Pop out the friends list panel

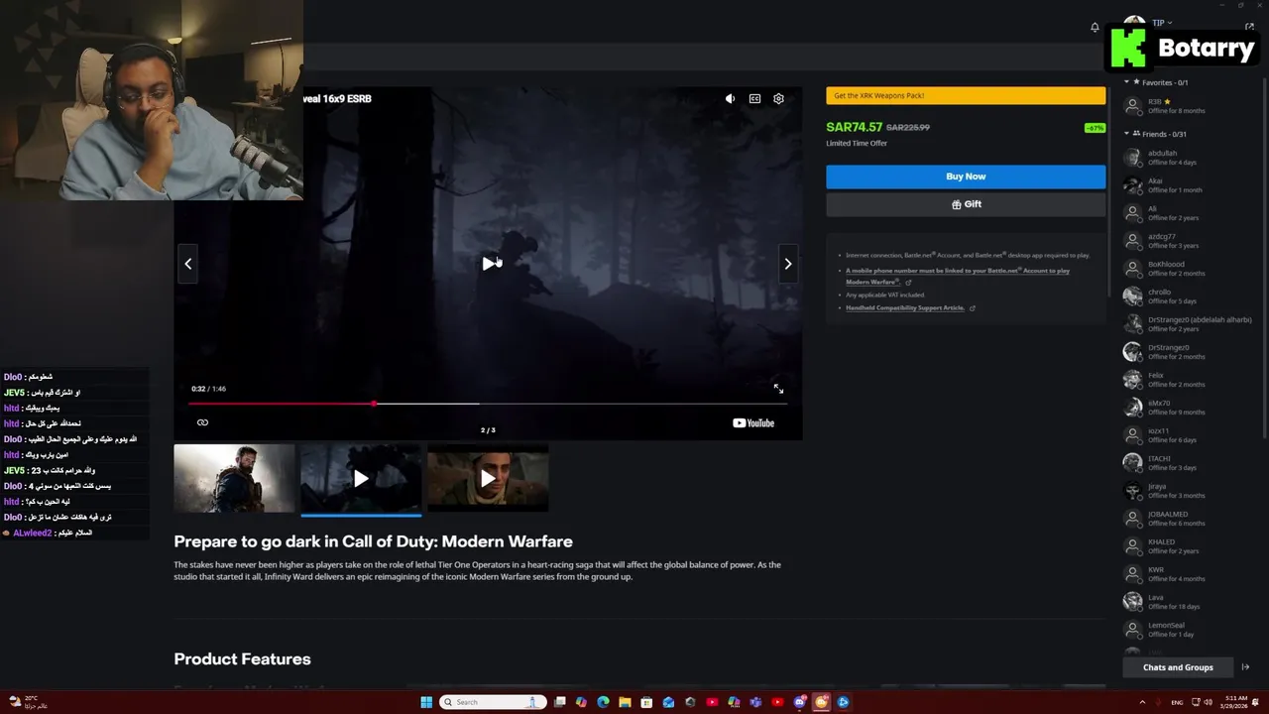click(x=1249, y=27)
